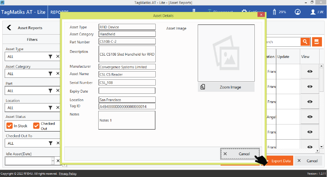
Task: Close Asset Details with red X
Action: [x=261, y=15]
